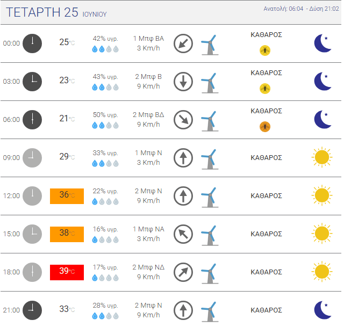This screenshot has width=344, height=327.
Task: Click the moon icon in 21:00 row
Action: coord(322,310)
